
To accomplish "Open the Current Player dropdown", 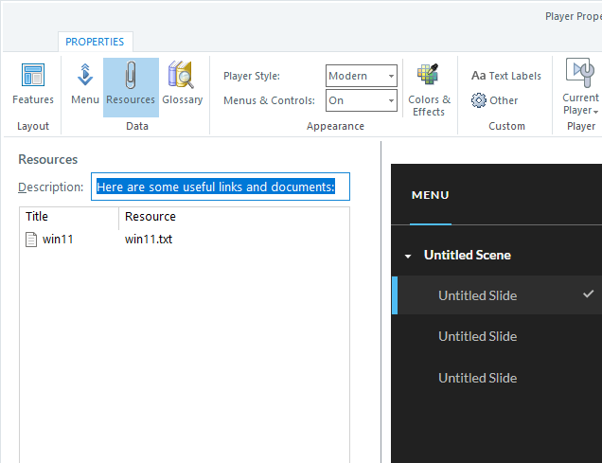I will pyautogui.click(x=580, y=87).
